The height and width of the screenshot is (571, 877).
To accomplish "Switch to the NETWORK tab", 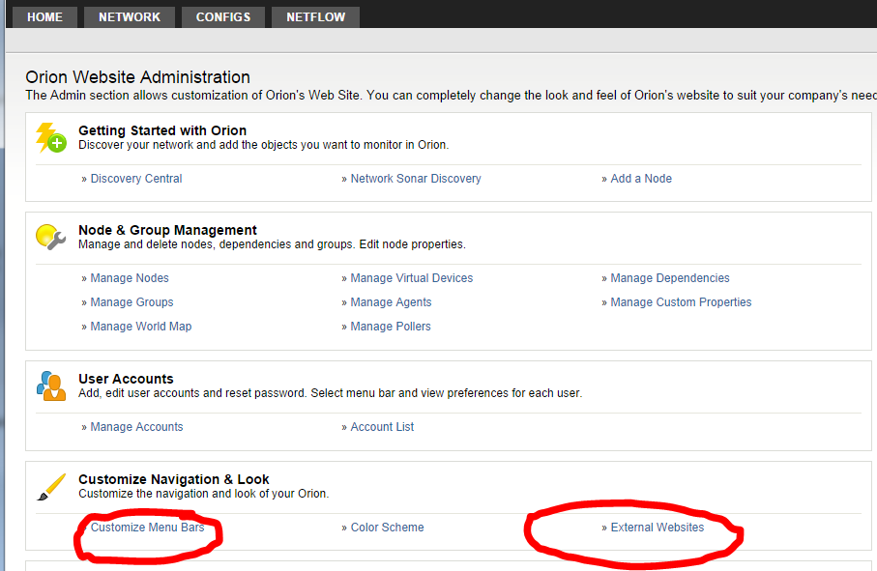I will tap(130, 17).
